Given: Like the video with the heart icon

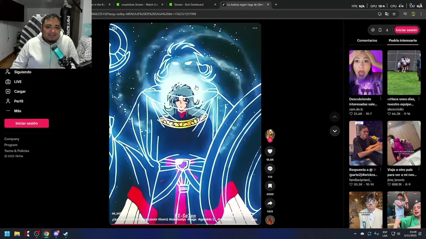Looking at the screenshot, I should point(270,151).
